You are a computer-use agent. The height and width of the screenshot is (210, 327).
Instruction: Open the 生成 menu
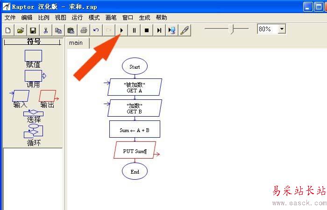(x=144, y=18)
